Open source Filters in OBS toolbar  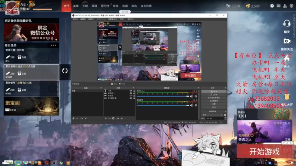point(122,84)
